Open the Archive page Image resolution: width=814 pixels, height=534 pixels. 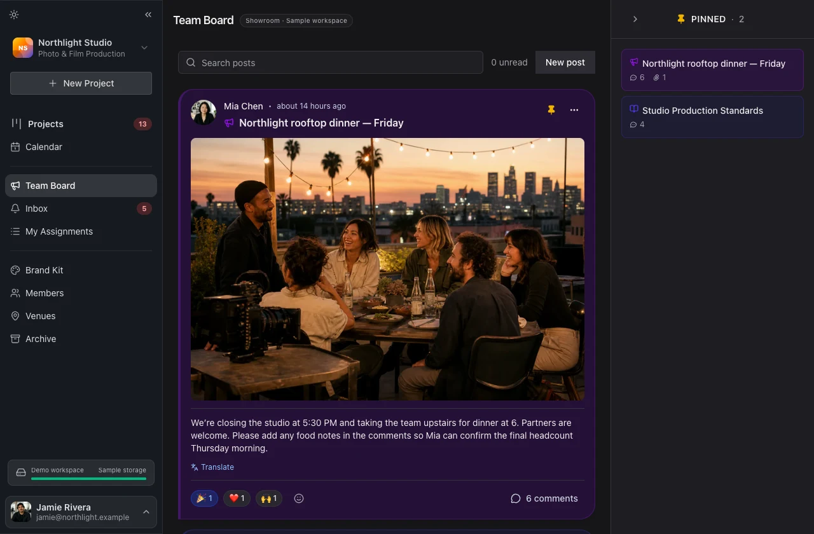[81, 339]
